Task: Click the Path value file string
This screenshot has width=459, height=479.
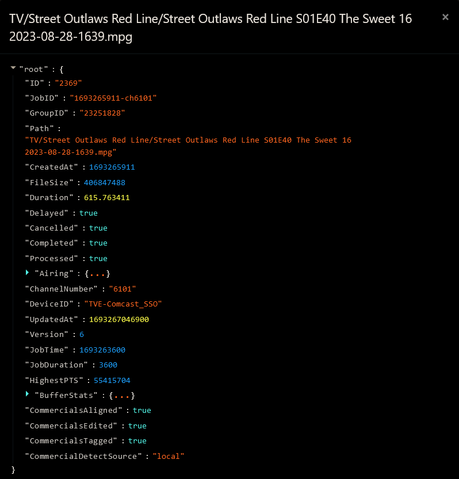Action: click(188, 146)
